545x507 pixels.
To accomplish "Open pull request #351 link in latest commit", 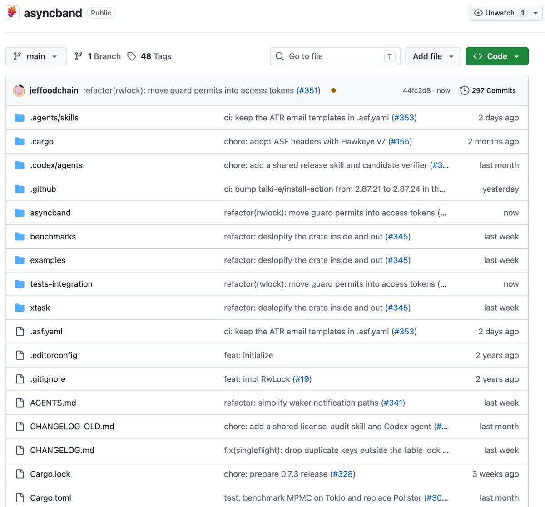I will [x=309, y=90].
